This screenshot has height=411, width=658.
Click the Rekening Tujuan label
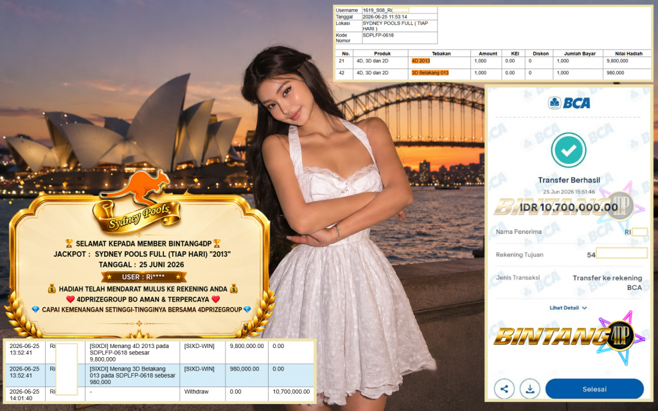coord(519,254)
